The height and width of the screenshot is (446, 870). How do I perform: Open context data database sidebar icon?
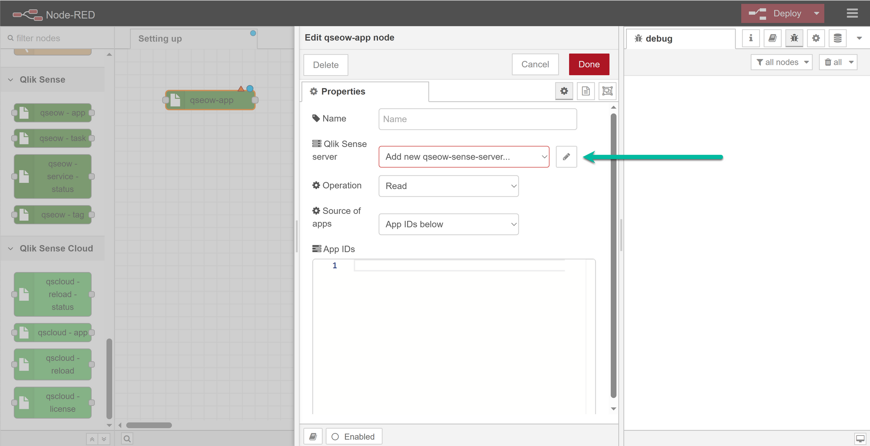pyautogui.click(x=838, y=38)
